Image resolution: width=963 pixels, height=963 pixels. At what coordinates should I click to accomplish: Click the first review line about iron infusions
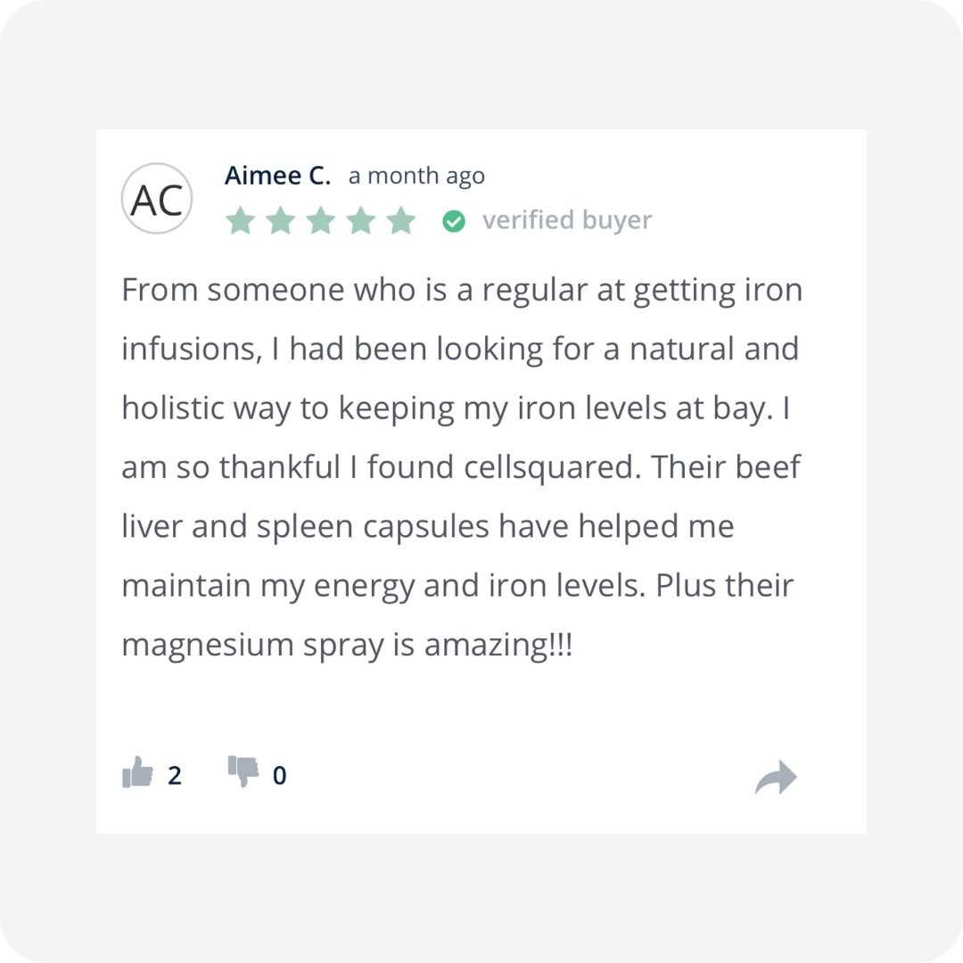(462, 291)
